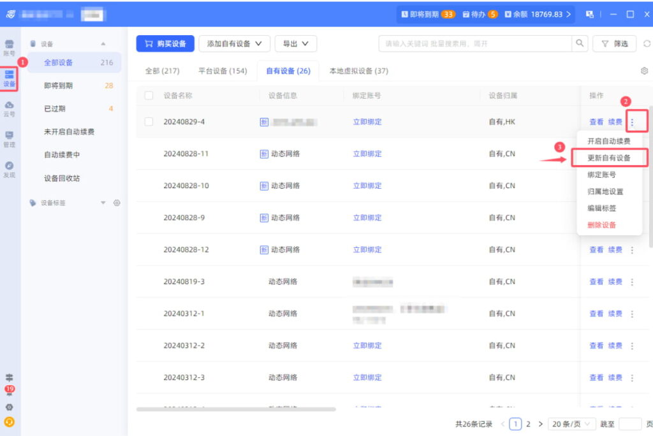Viewport: 653px width, 436px height.
Task: Go to the next page arrow
Action: tap(541, 424)
